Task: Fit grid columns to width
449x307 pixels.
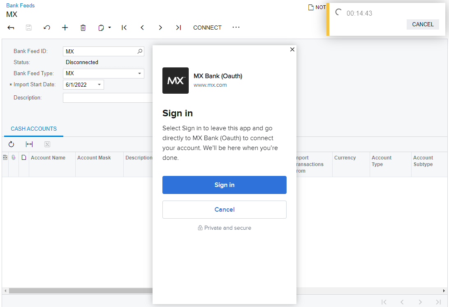Action: [29, 144]
